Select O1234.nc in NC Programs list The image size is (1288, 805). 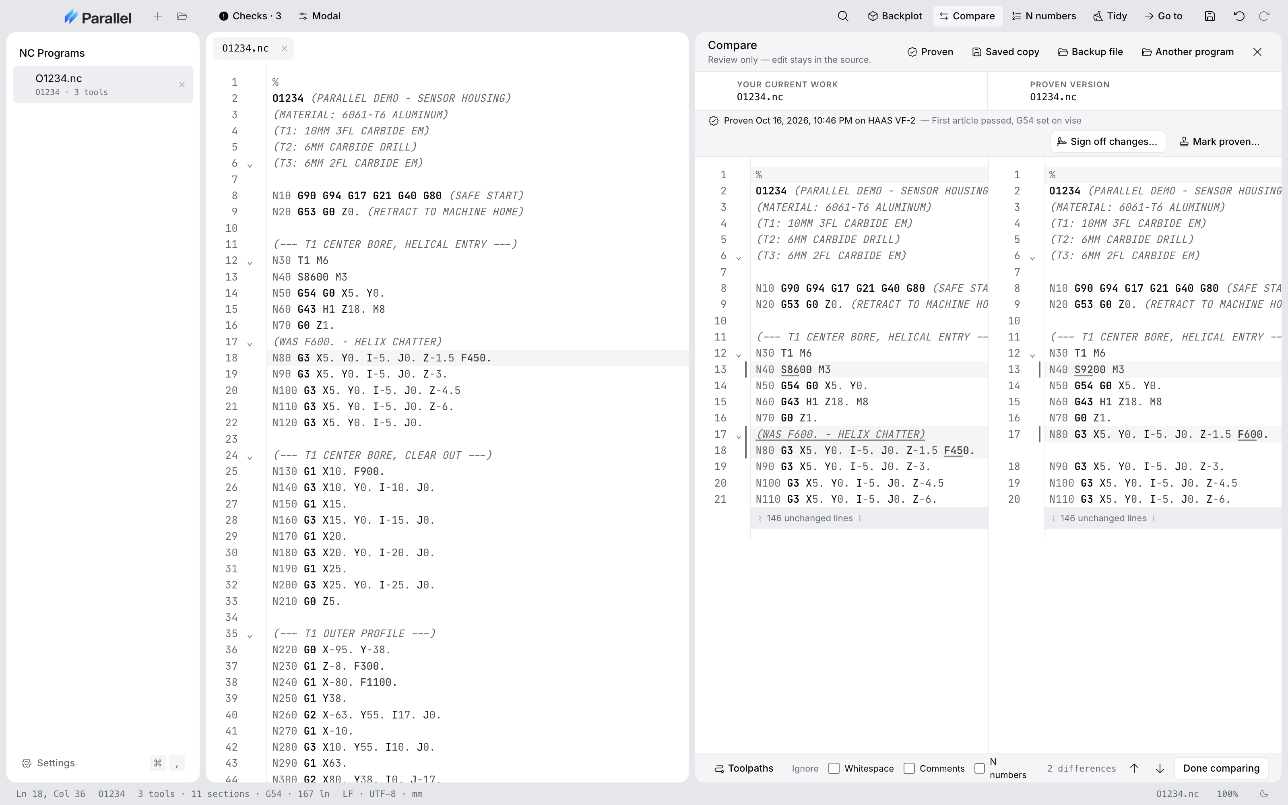103,84
